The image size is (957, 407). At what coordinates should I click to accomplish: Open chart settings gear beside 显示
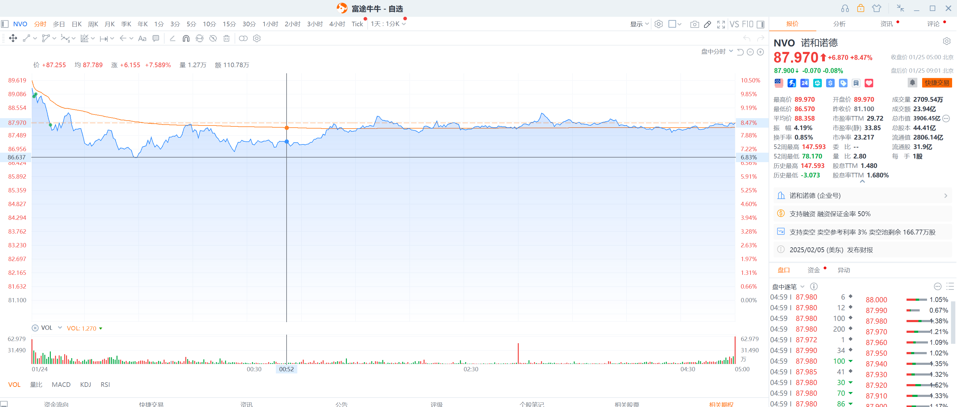point(659,24)
